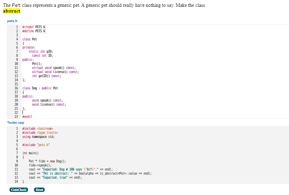
Task: Click the CodeCheck button
Action: click(x=19, y=190)
